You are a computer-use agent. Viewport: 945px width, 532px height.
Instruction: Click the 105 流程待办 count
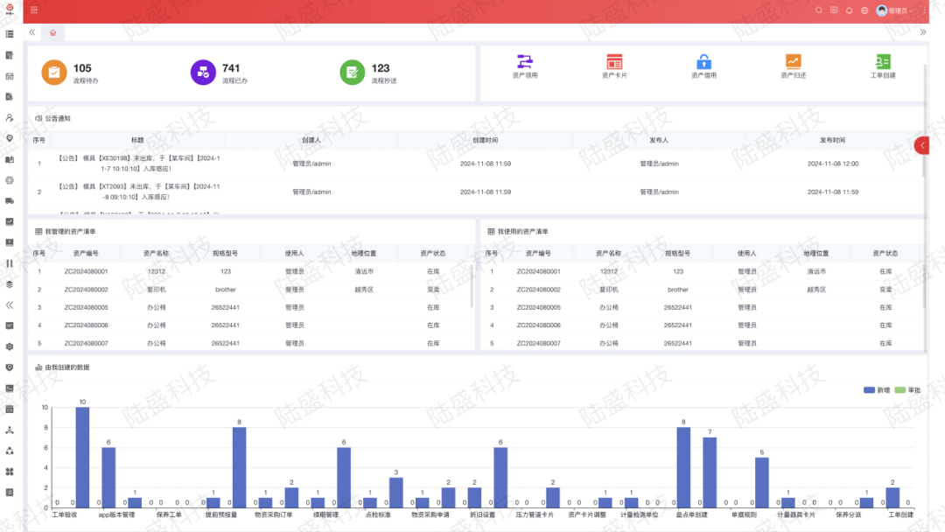click(82, 68)
